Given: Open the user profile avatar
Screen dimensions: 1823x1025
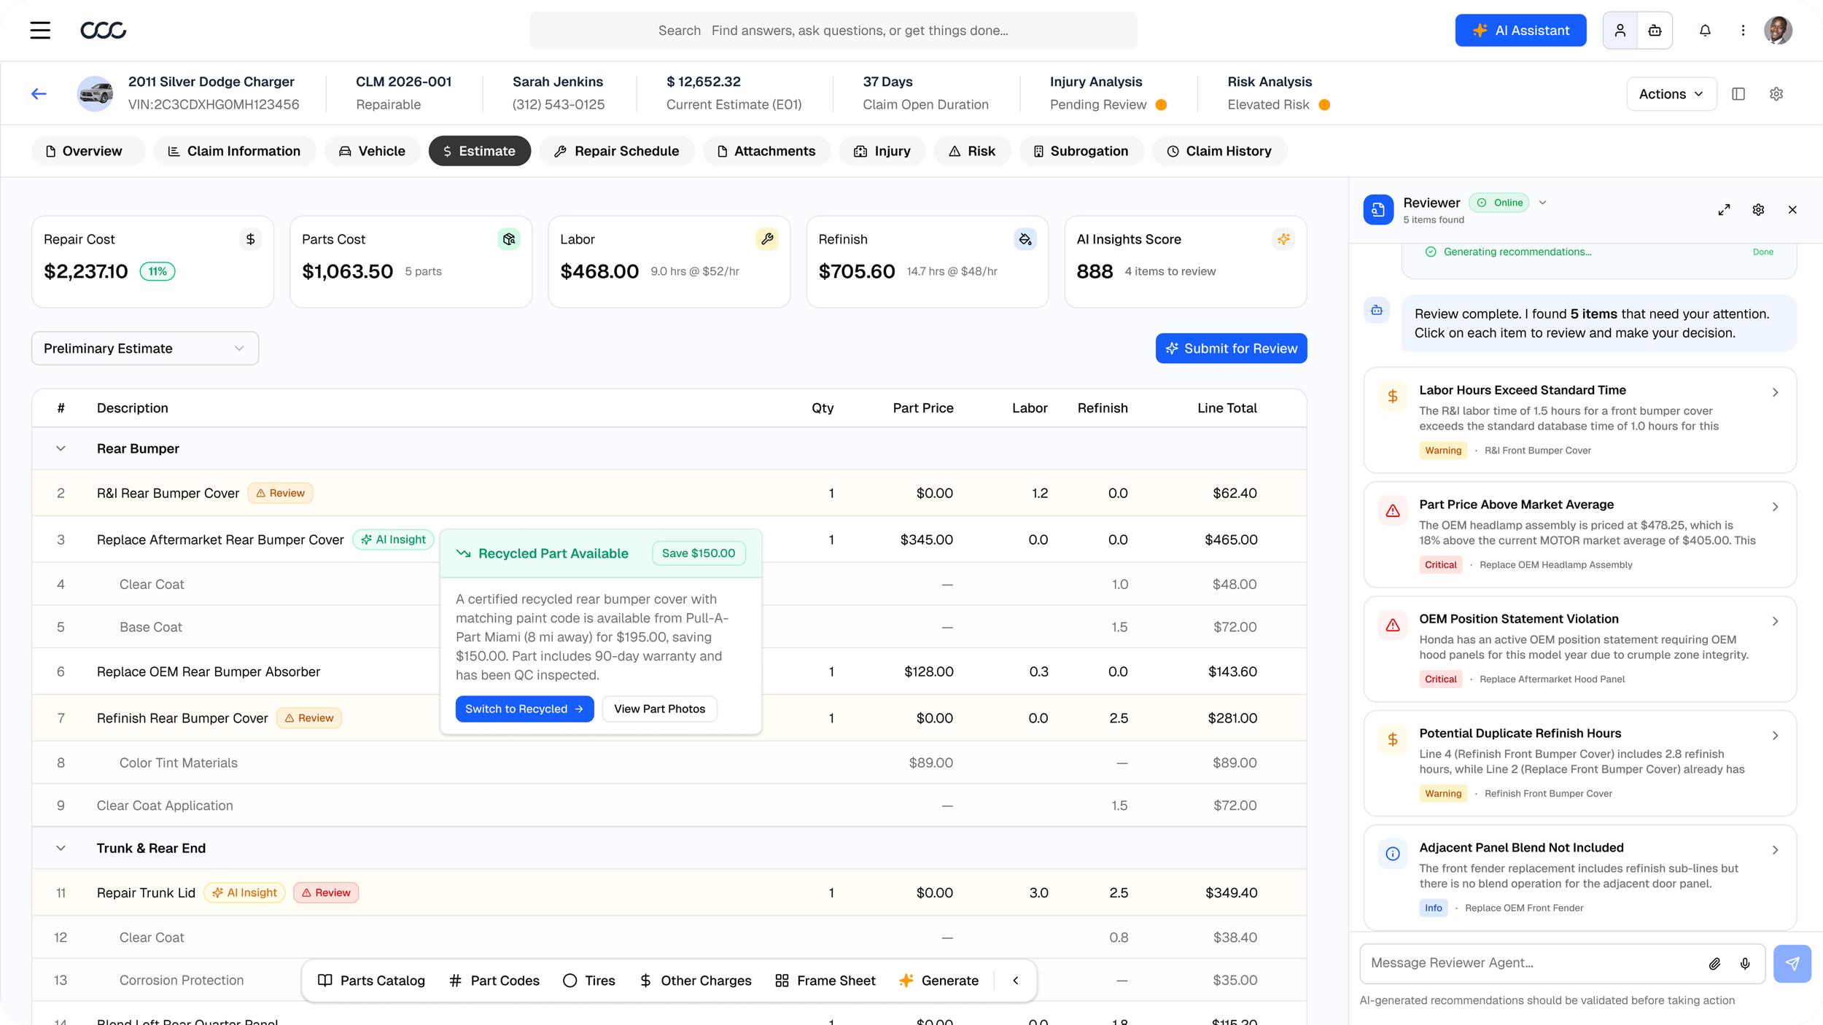Looking at the screenshot, I should click(x=1778, y=31).
